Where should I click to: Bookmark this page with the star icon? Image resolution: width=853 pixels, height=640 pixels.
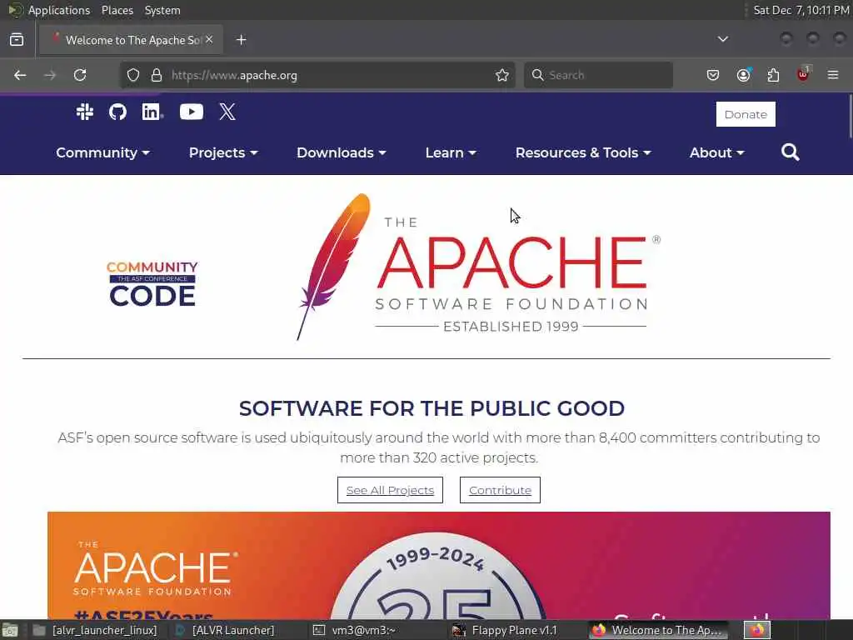coord(502,75)
